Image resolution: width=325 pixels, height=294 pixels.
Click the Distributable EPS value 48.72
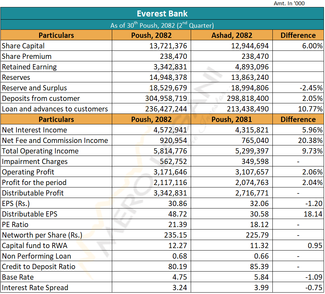pyautogui.click(x=177, y=214)
